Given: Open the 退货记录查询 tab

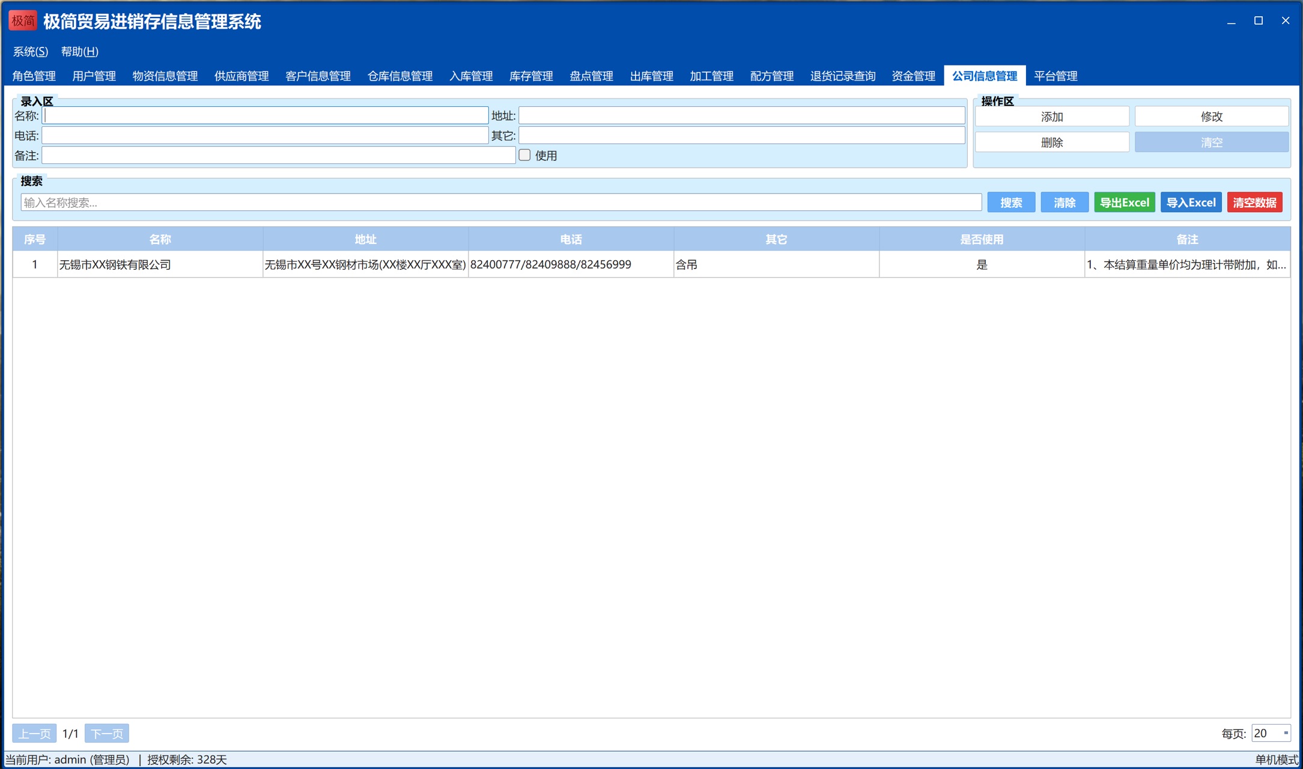Looking at the screenshot, I should 843,76.
